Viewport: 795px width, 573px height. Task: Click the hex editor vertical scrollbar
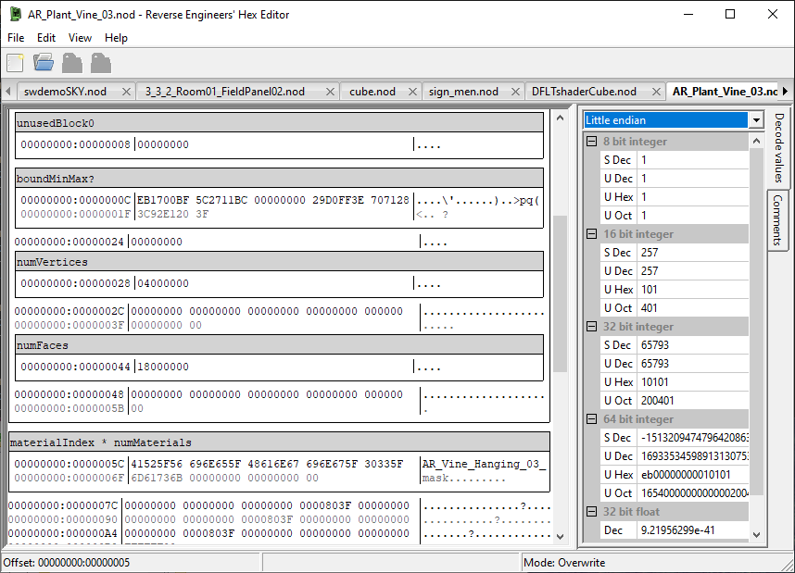tap(560, 294)
